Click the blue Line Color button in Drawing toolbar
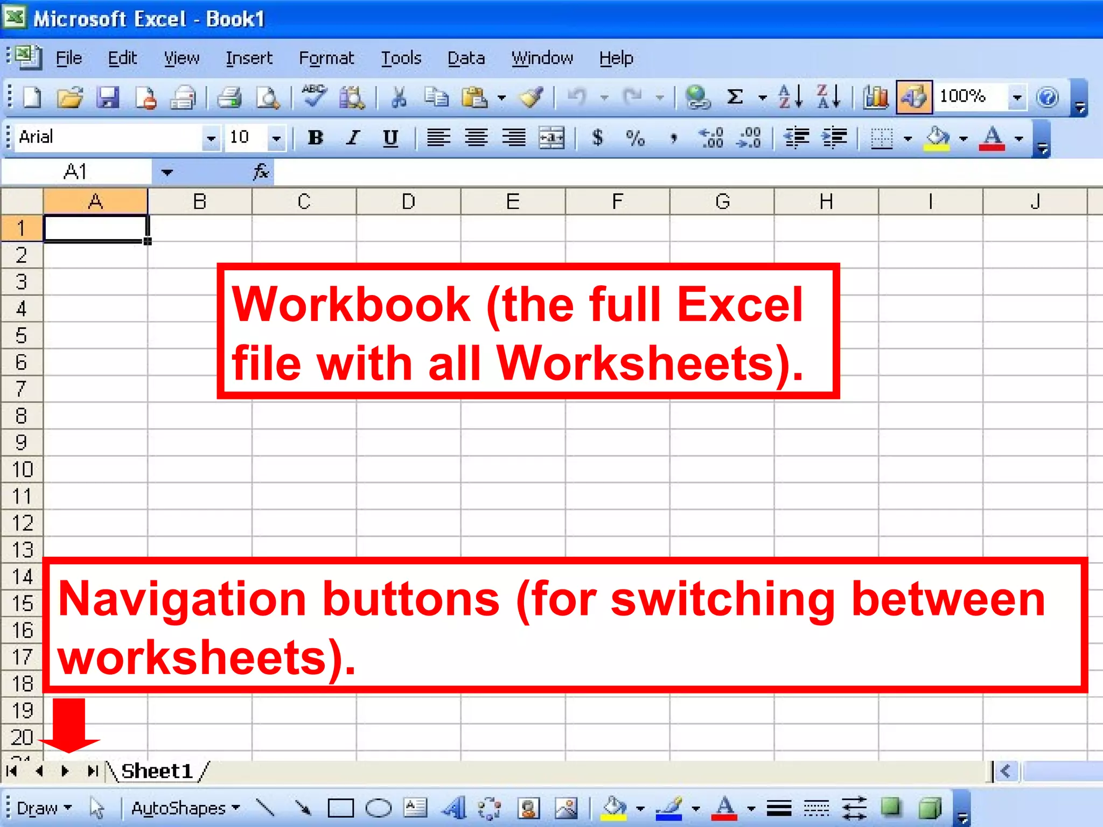This screenshot has width=1103, height=827. pos(669,808)
